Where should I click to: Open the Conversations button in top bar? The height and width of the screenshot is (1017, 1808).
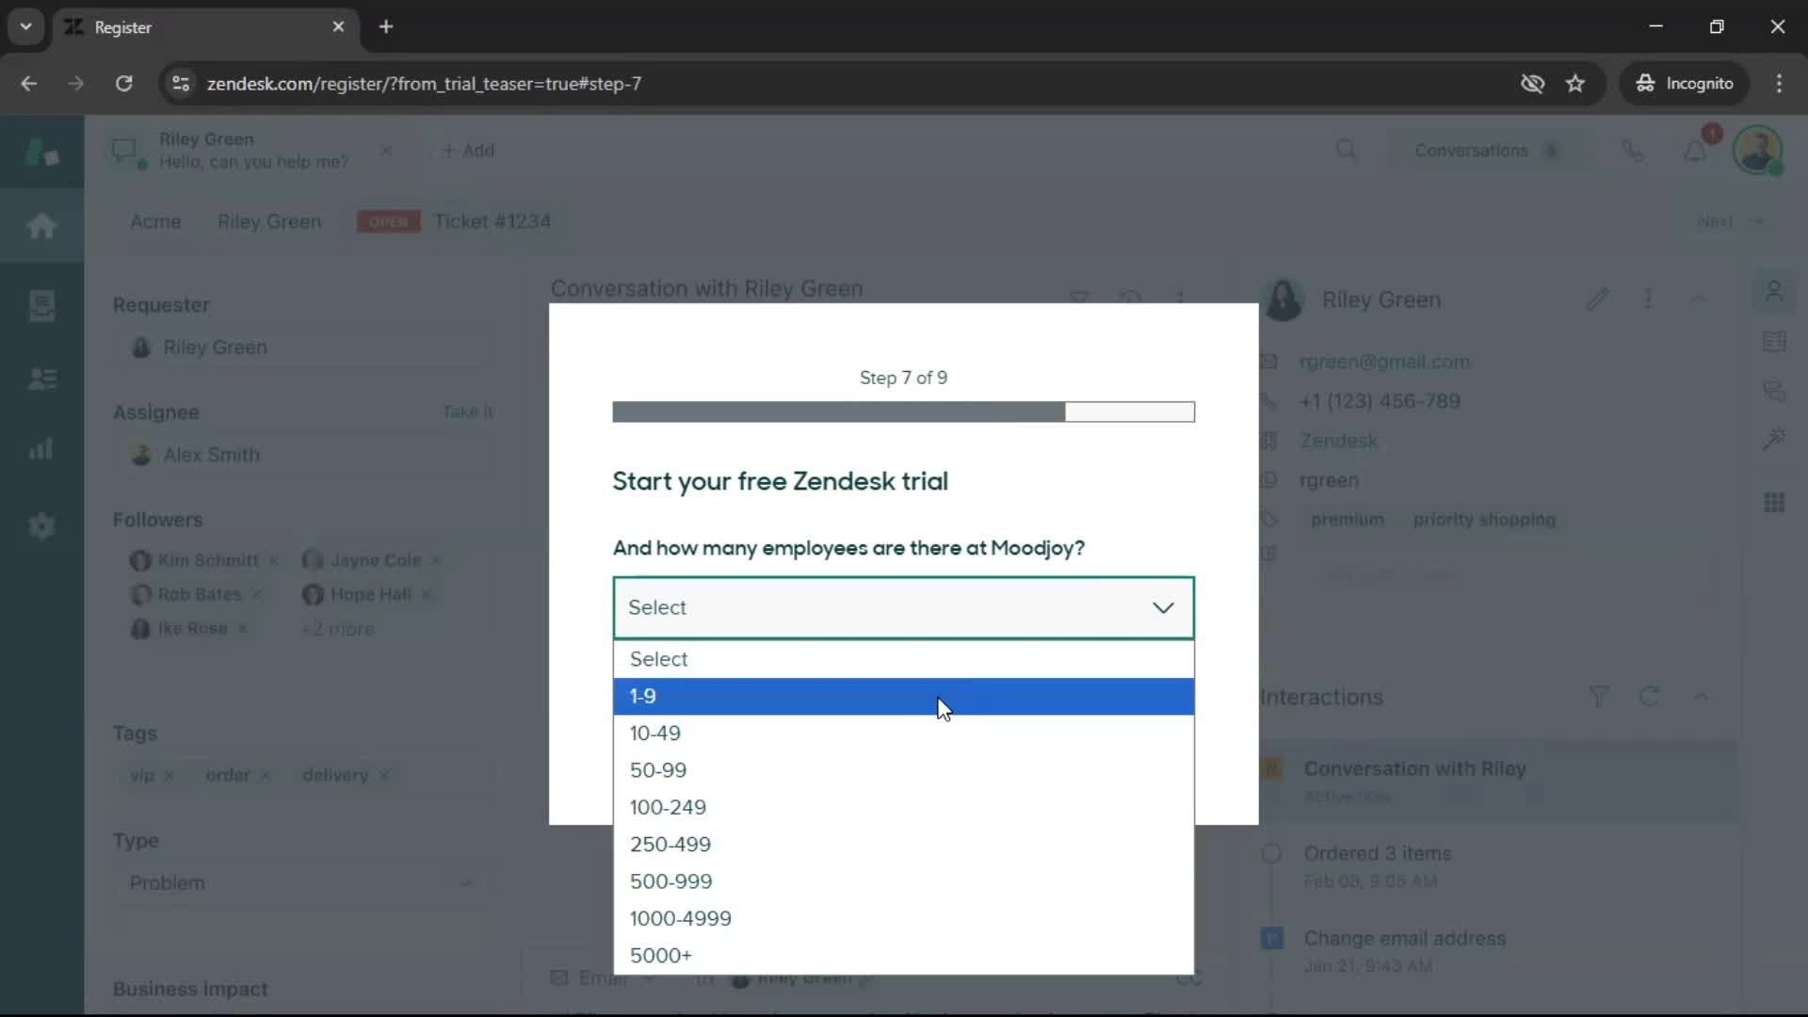pyautogui.click(x=1487, y=151)
